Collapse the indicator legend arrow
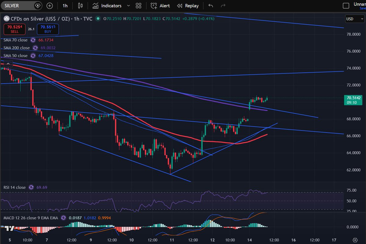This screenshot has height=244, width=366. pos(8,64)
